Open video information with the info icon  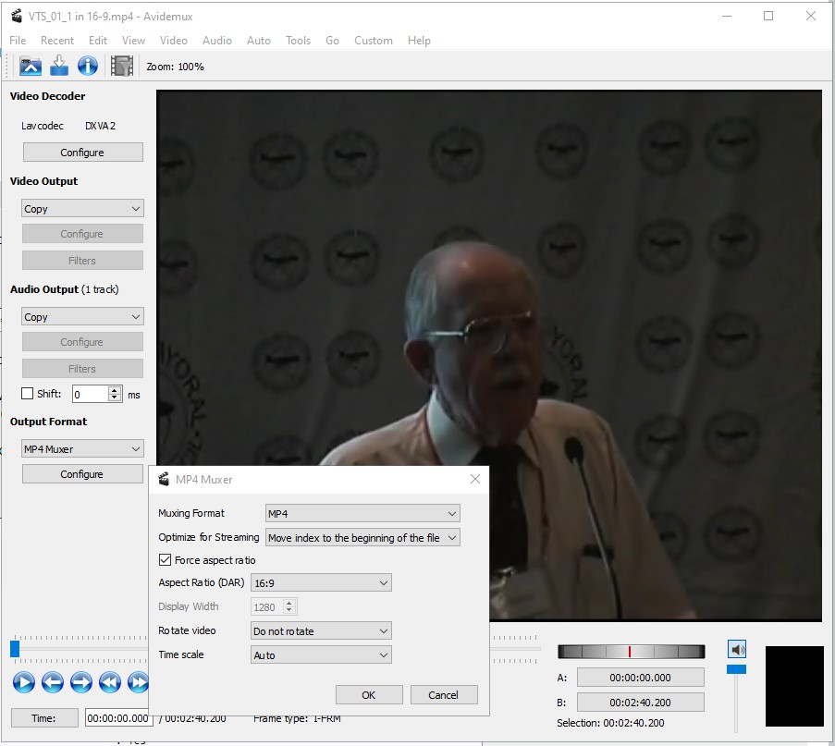tap(88, 66)
